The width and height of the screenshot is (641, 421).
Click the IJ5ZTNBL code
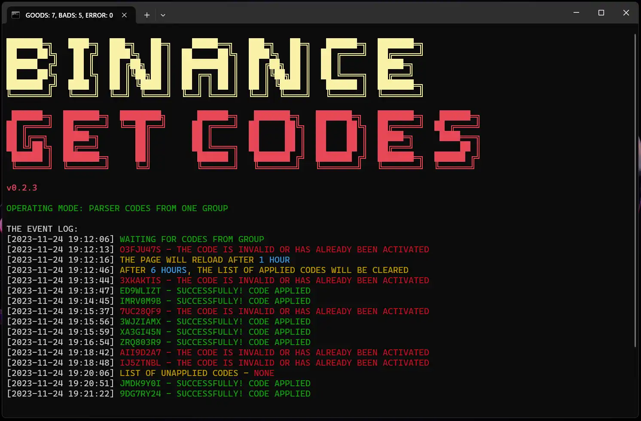tap(140, 363)
